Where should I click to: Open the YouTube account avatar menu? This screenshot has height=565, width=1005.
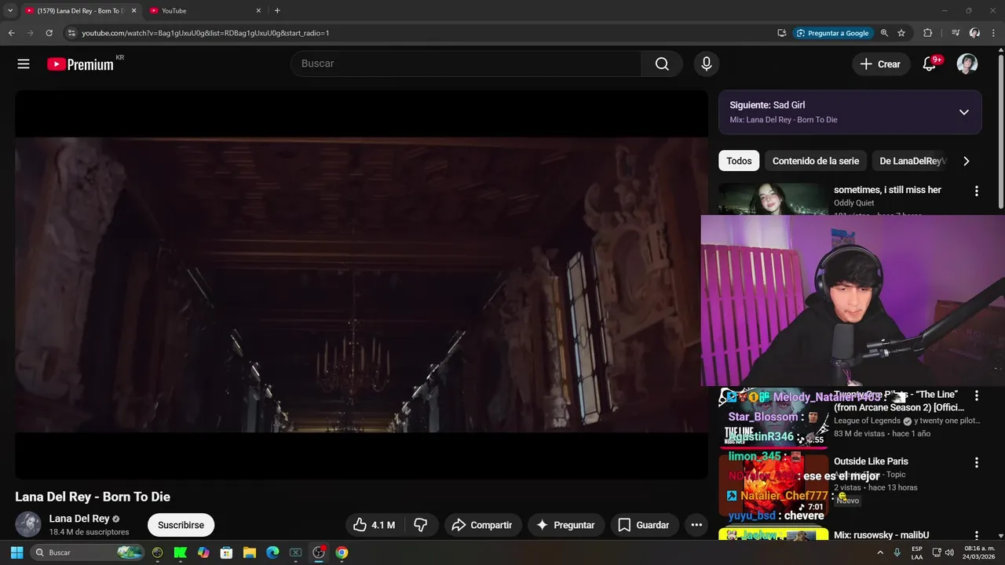pos(967,64)
